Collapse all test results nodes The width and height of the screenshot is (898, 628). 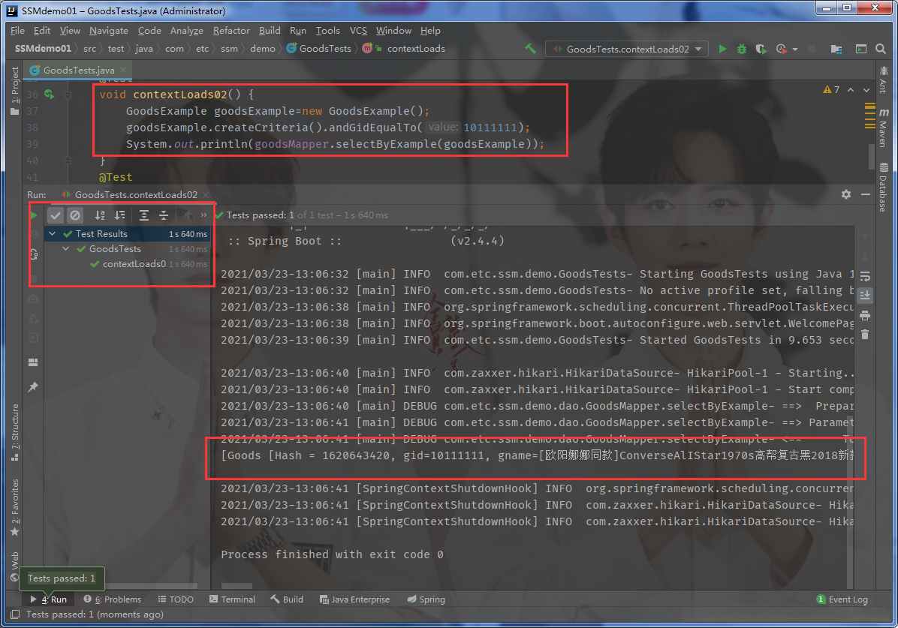pos(163,215)
